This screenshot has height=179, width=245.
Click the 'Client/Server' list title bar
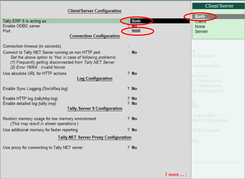point(219,6)
